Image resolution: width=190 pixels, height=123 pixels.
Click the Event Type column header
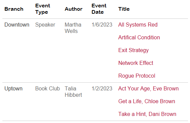43,9
